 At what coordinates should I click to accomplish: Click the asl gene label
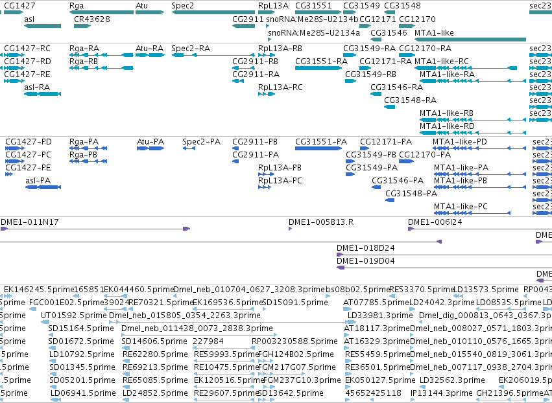(x=29, y=19)
